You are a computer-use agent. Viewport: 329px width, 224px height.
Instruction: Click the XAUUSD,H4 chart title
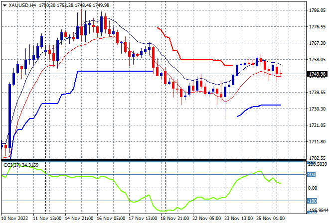22,5
